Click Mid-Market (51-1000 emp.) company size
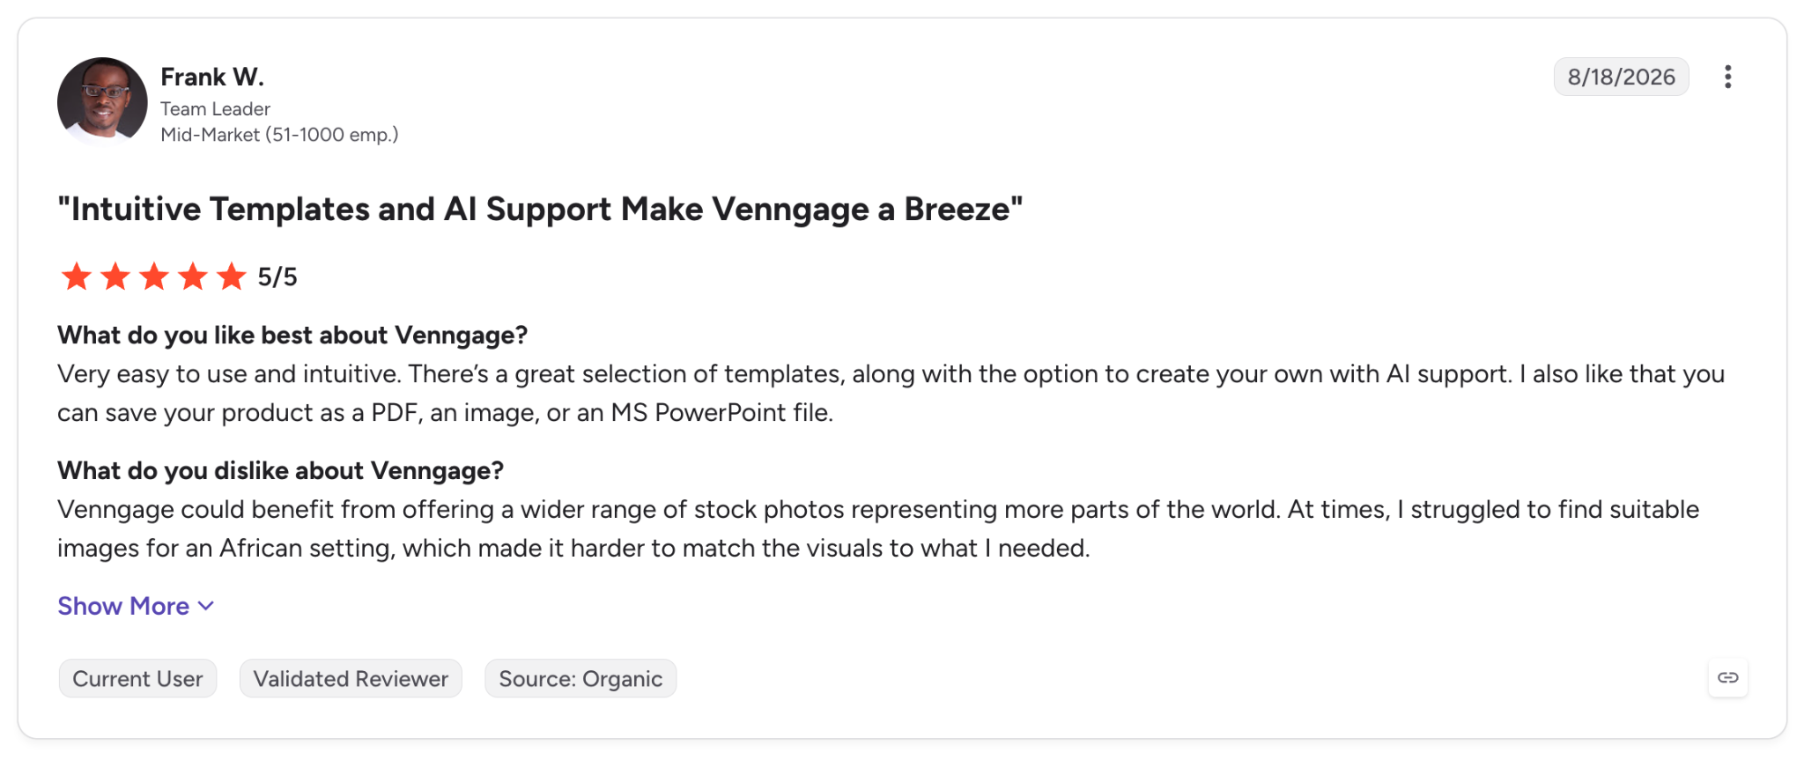Screen dimensions: 1804x760 [x=279, y=135]
